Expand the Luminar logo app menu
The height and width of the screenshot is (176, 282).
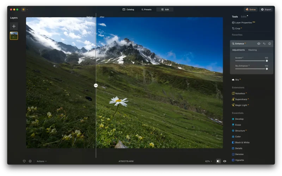(x=25, y=10)
